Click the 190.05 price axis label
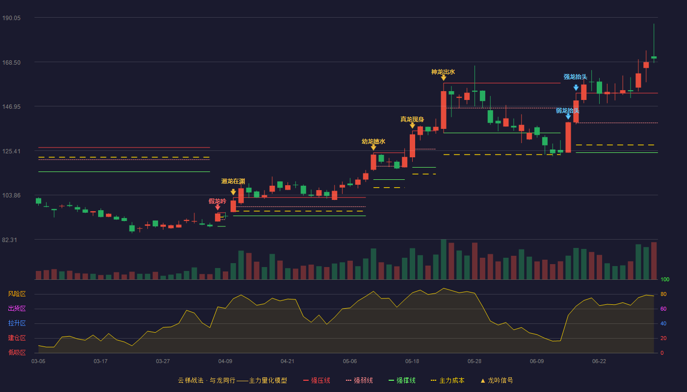The image size is (687, 392). click(x=11, y=18)
